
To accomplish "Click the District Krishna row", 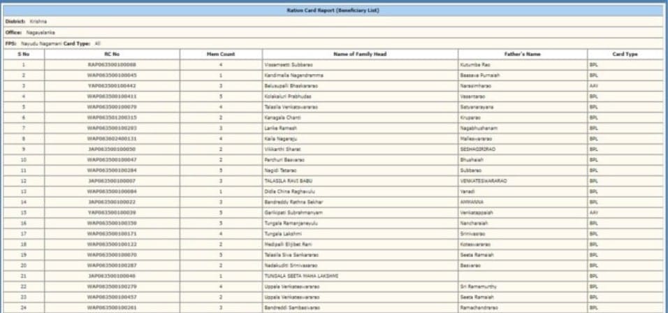I will [27, 22].
